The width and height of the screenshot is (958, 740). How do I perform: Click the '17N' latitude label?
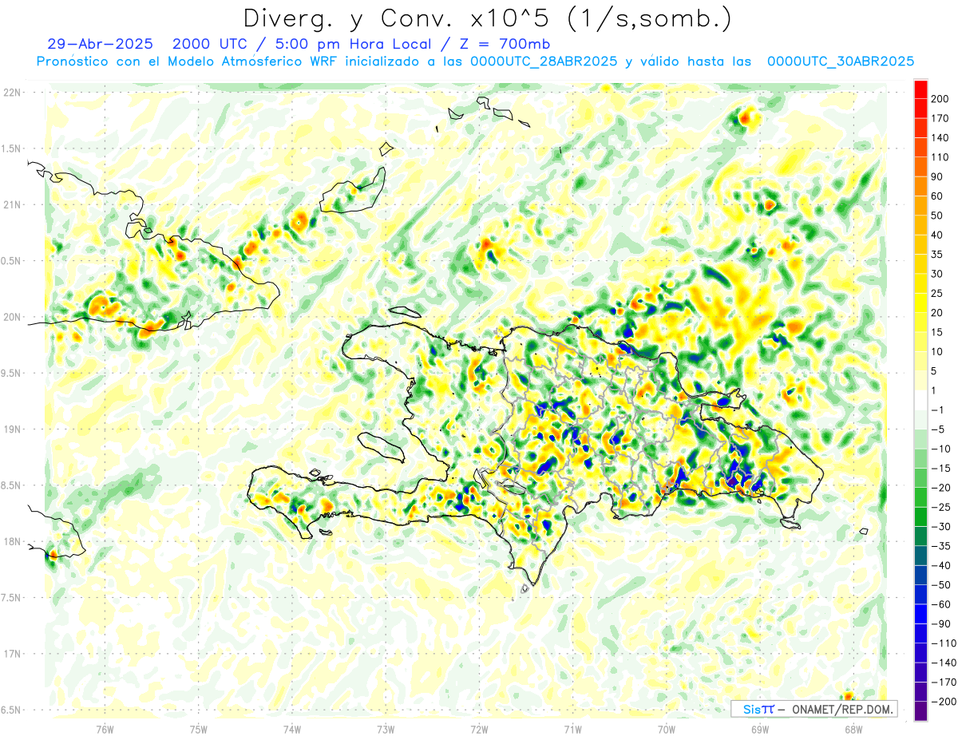pos(12,654)
